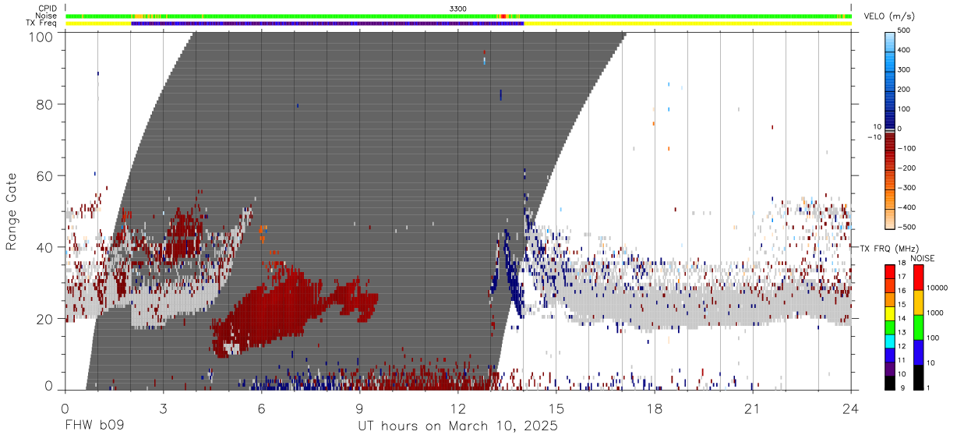This screenshot has width=957, height=442.
Task: Click the Range Gate axis title
Action: pyautogui.click(x=12, y=212)
